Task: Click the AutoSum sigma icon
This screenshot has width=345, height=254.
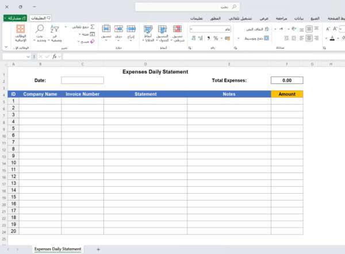Action: click(93, 27)
